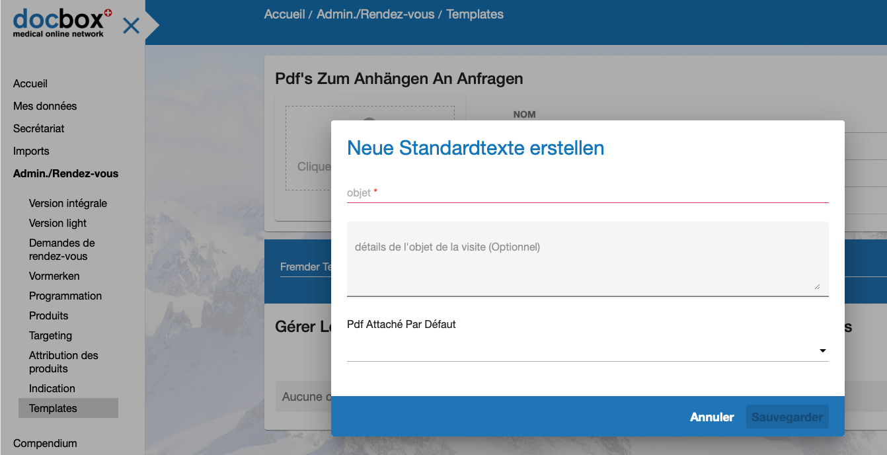The height and width of the screenshot is (455, 887).
Task: Expand the Admin./Rendez-vous section
Action: [x=66, y=174]
